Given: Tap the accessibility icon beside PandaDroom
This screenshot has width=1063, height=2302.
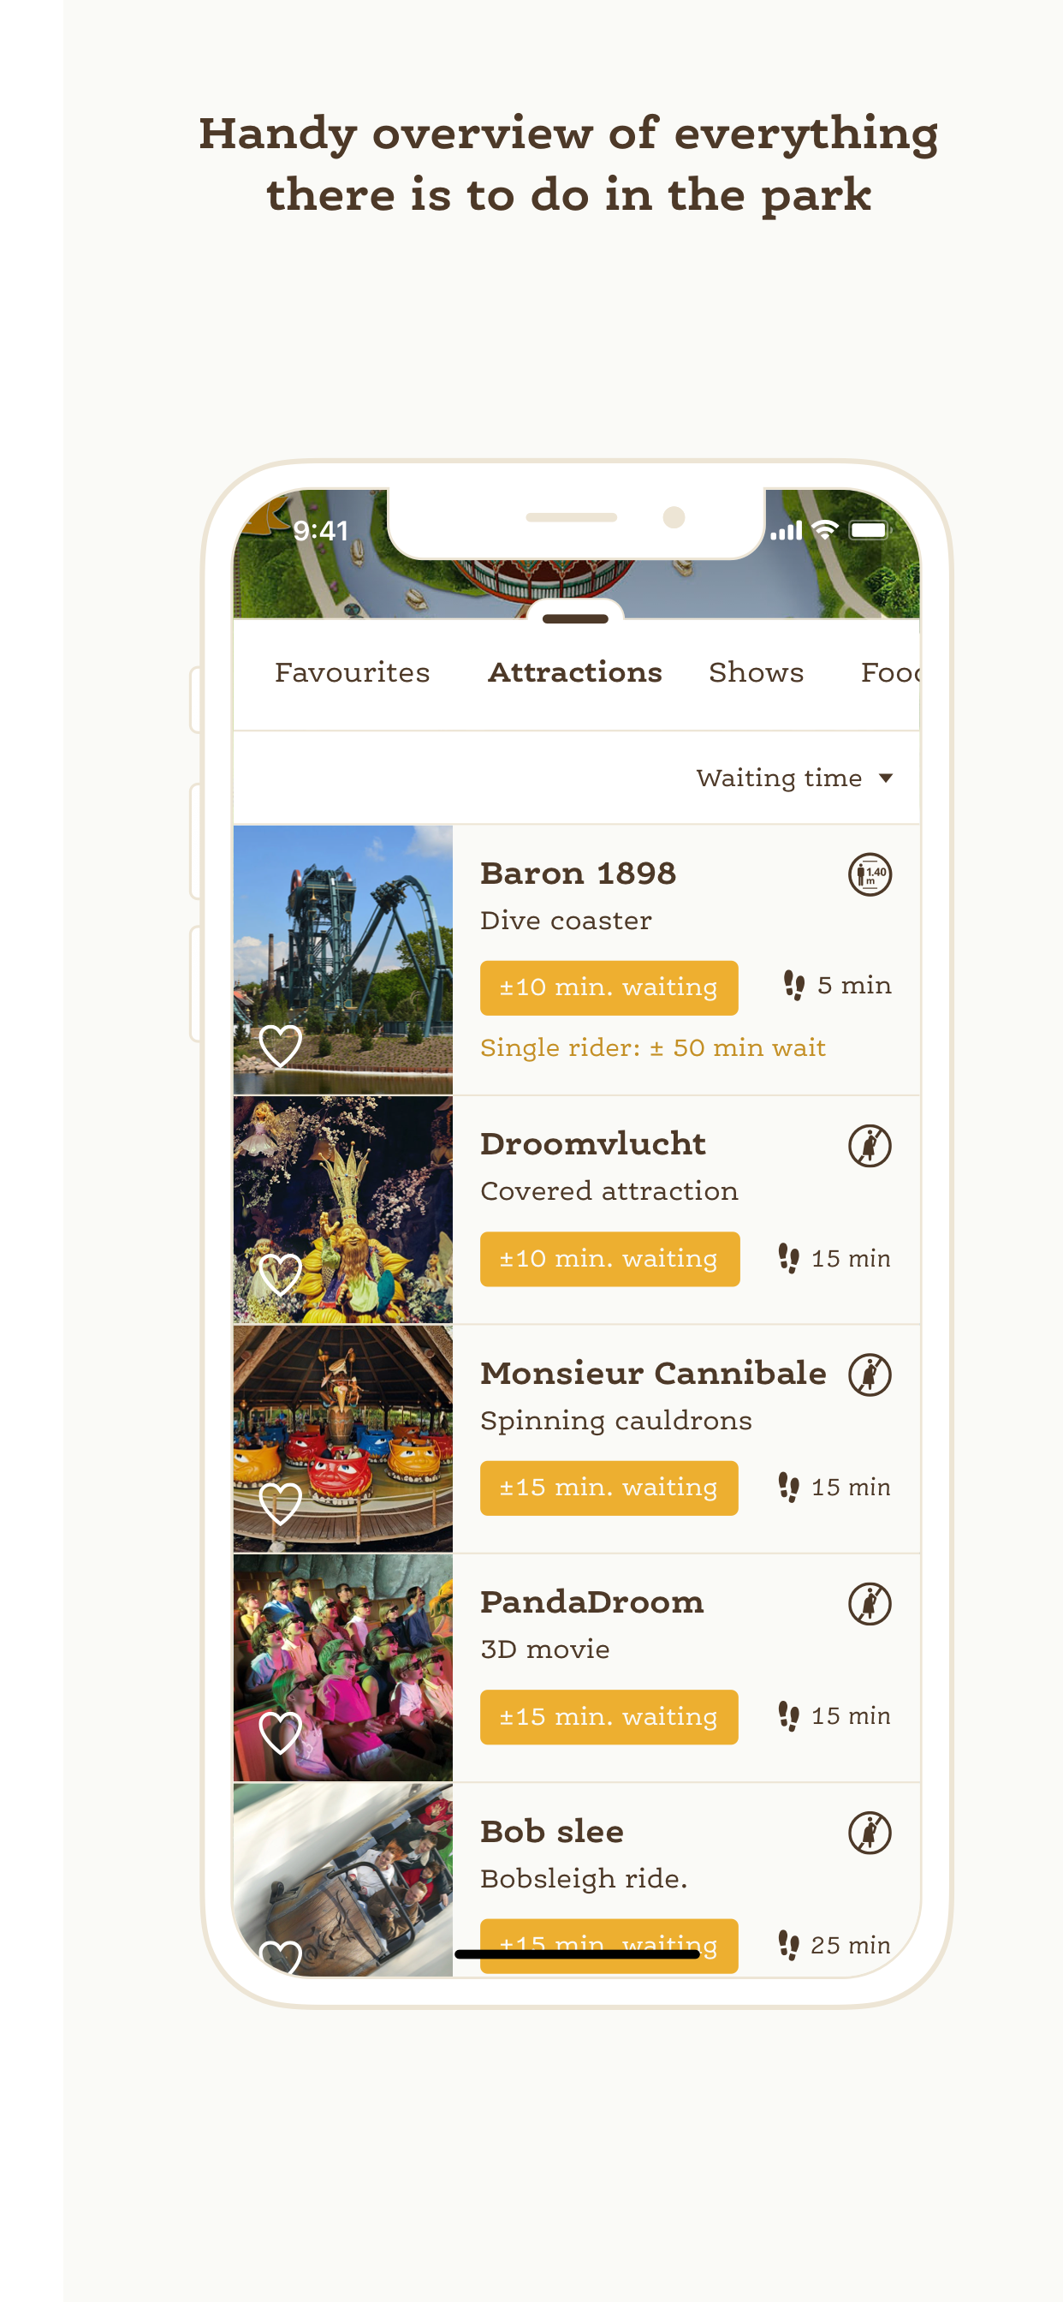Looking at the screenshot, I should point(870,1603).
